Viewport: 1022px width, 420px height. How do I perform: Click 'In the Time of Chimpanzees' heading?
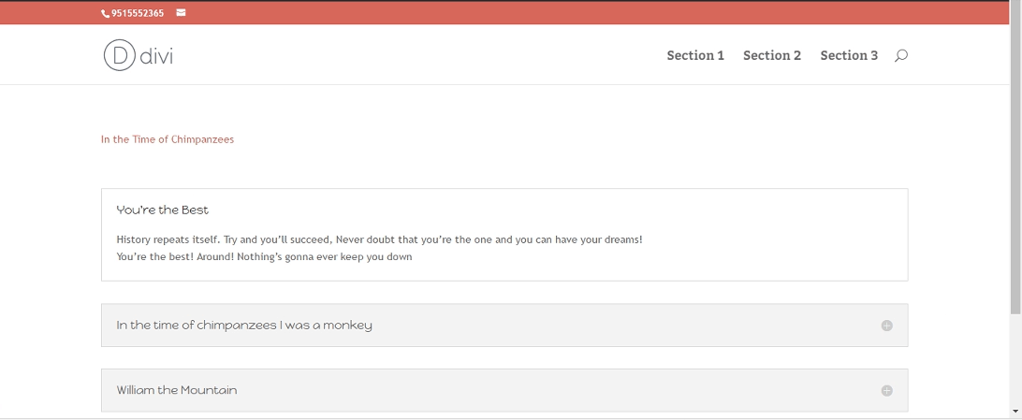click(x=168, y=139)
